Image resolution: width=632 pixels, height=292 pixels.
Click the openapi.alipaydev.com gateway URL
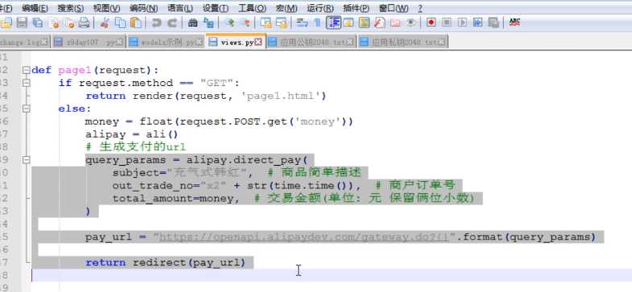304,237
